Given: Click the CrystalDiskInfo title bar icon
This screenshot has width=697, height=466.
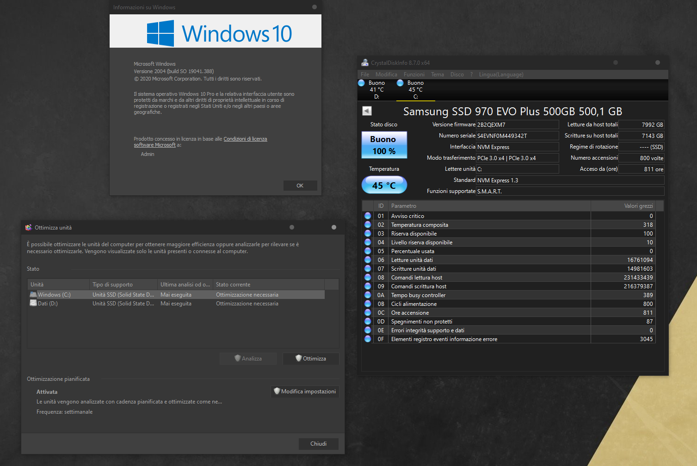Looking at the screenshot, I should 365,63.
